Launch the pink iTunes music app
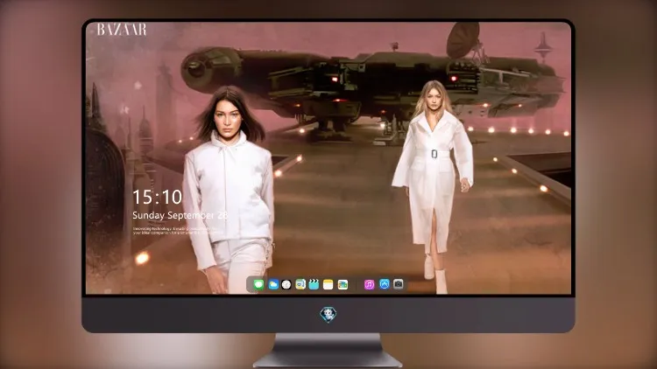 point(369,284)
